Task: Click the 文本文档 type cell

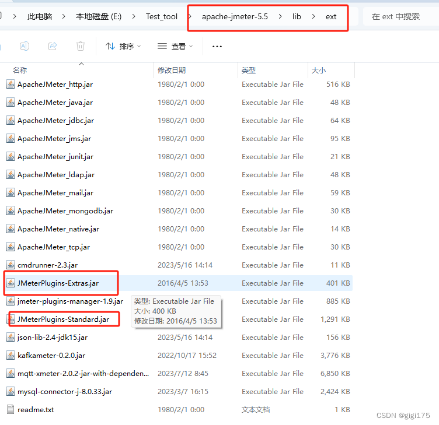Action: click(x=256, y=410)
